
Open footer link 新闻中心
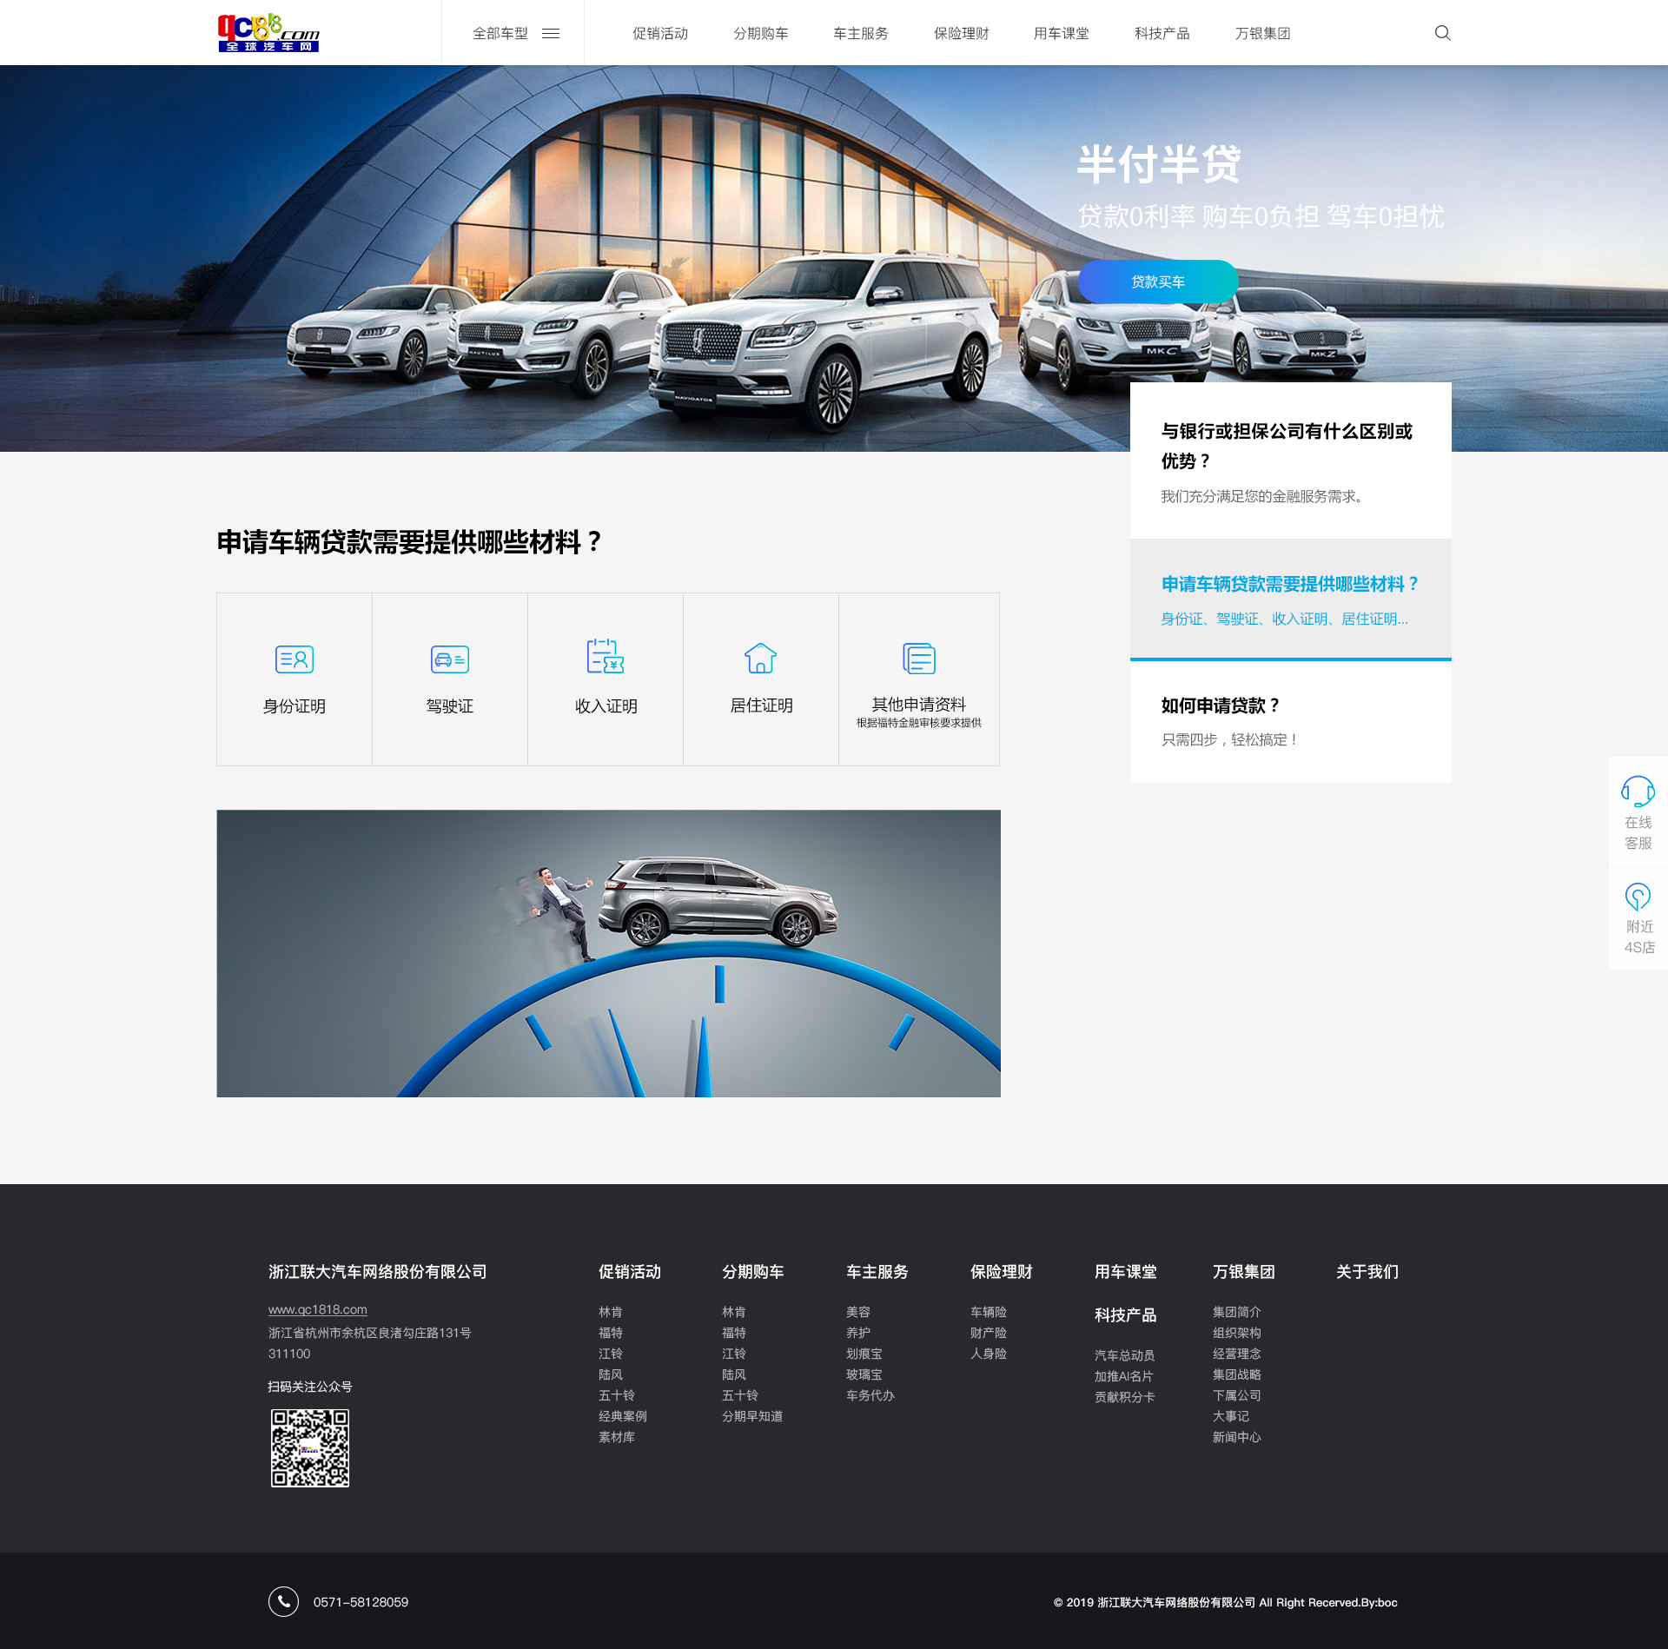coord(1237,1437)
